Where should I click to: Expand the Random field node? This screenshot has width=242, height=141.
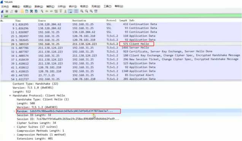point(14,111)
